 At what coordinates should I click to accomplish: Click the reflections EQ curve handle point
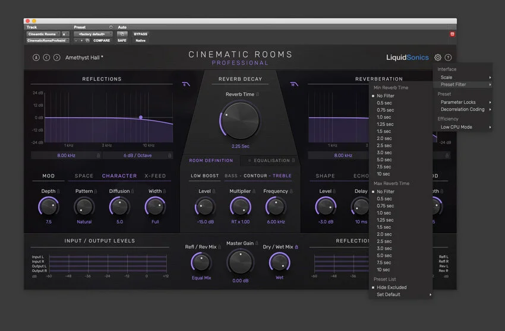pyautogui.click(x=141, y=117)
